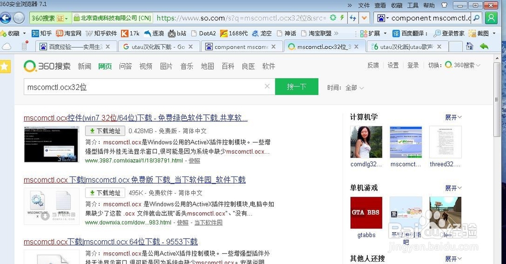Click the shirt skin icon in title bar
This screenshot has width=506, height=264.
(x=444, y=5)
